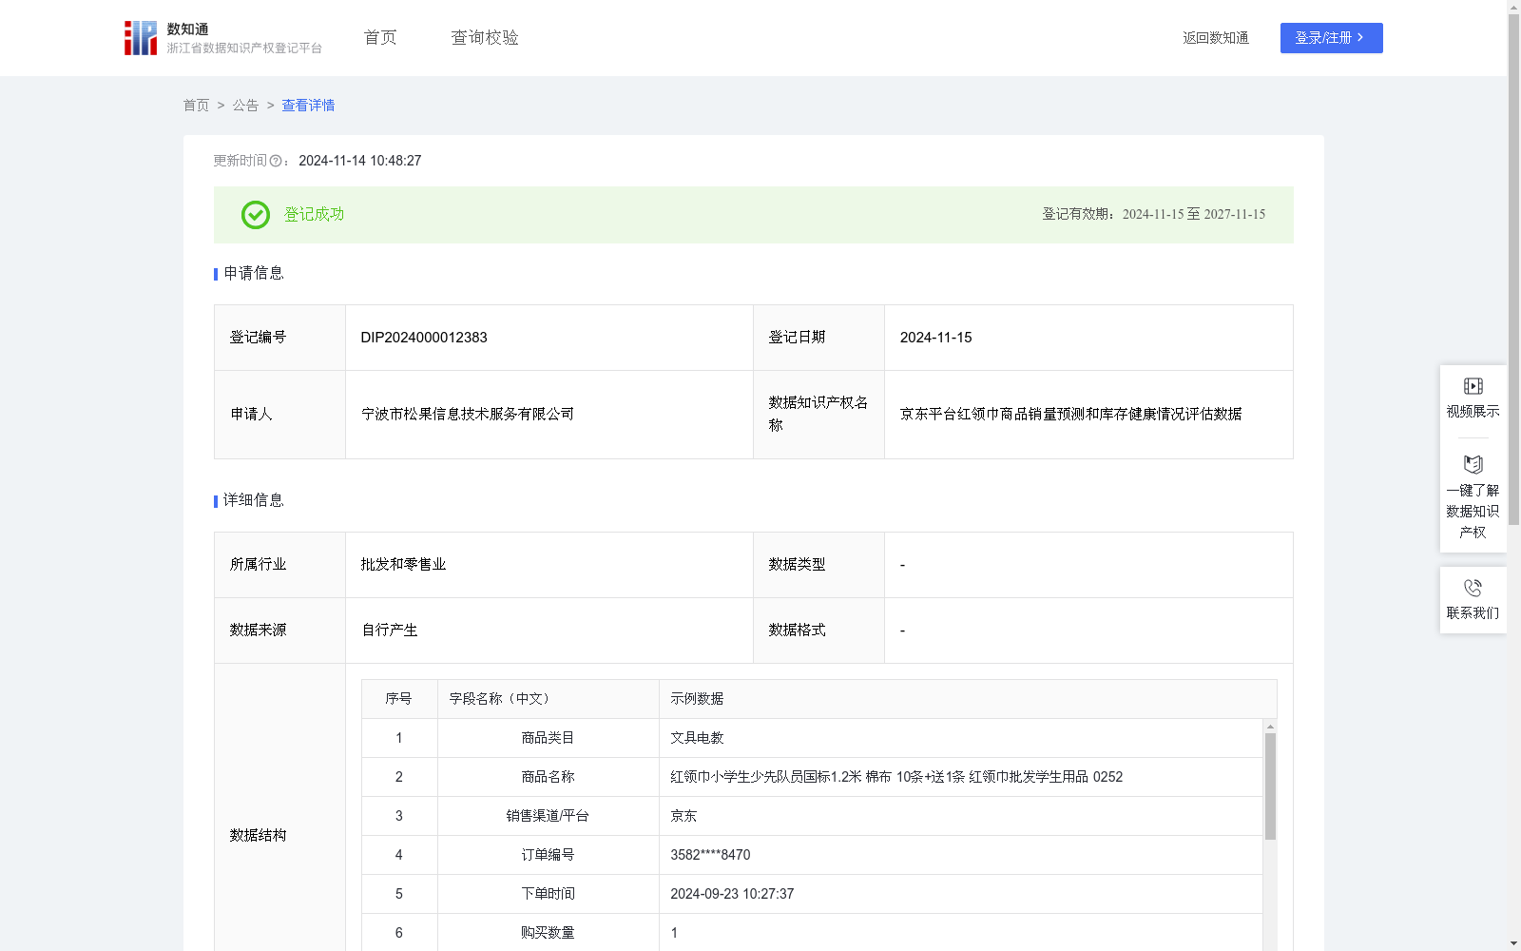This screenshot has width=1521, height=951.
Task: Select the name 京东平台红领巾商品销量预测和库存健康情况评估数据
Action: (x=1070, y=415)
